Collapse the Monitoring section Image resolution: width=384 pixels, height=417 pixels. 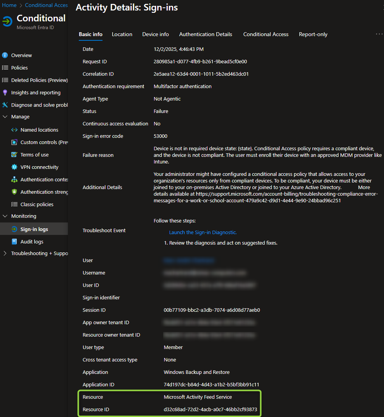(x=5, y=216)
